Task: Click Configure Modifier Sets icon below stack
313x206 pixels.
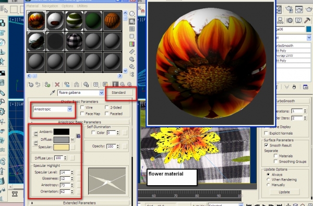Action: coord(306,87)
